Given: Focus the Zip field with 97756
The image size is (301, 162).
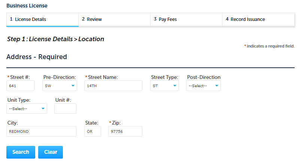Looking at the screenshot, I should (x=125, y=131).
